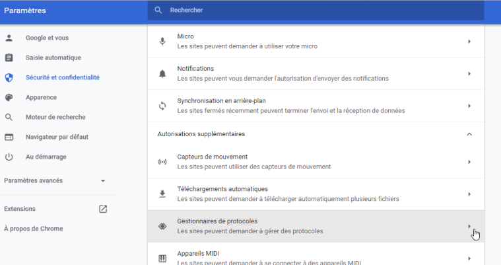This screenshot has height=265, width=501.
Task: Collapse the Autorisations supplémentaires section
Action: 469,134
